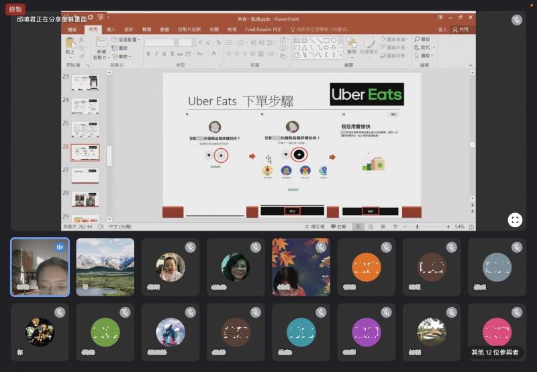Open the font size combo box

[x=187, y=42]
